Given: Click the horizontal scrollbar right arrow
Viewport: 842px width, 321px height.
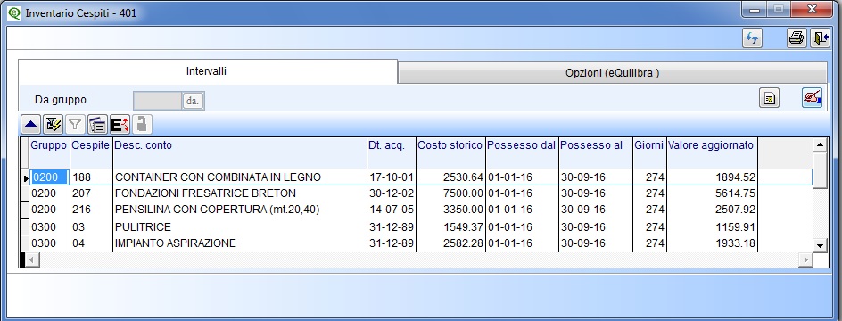Looking at the screenshot, I should click(x=805, y=259).
